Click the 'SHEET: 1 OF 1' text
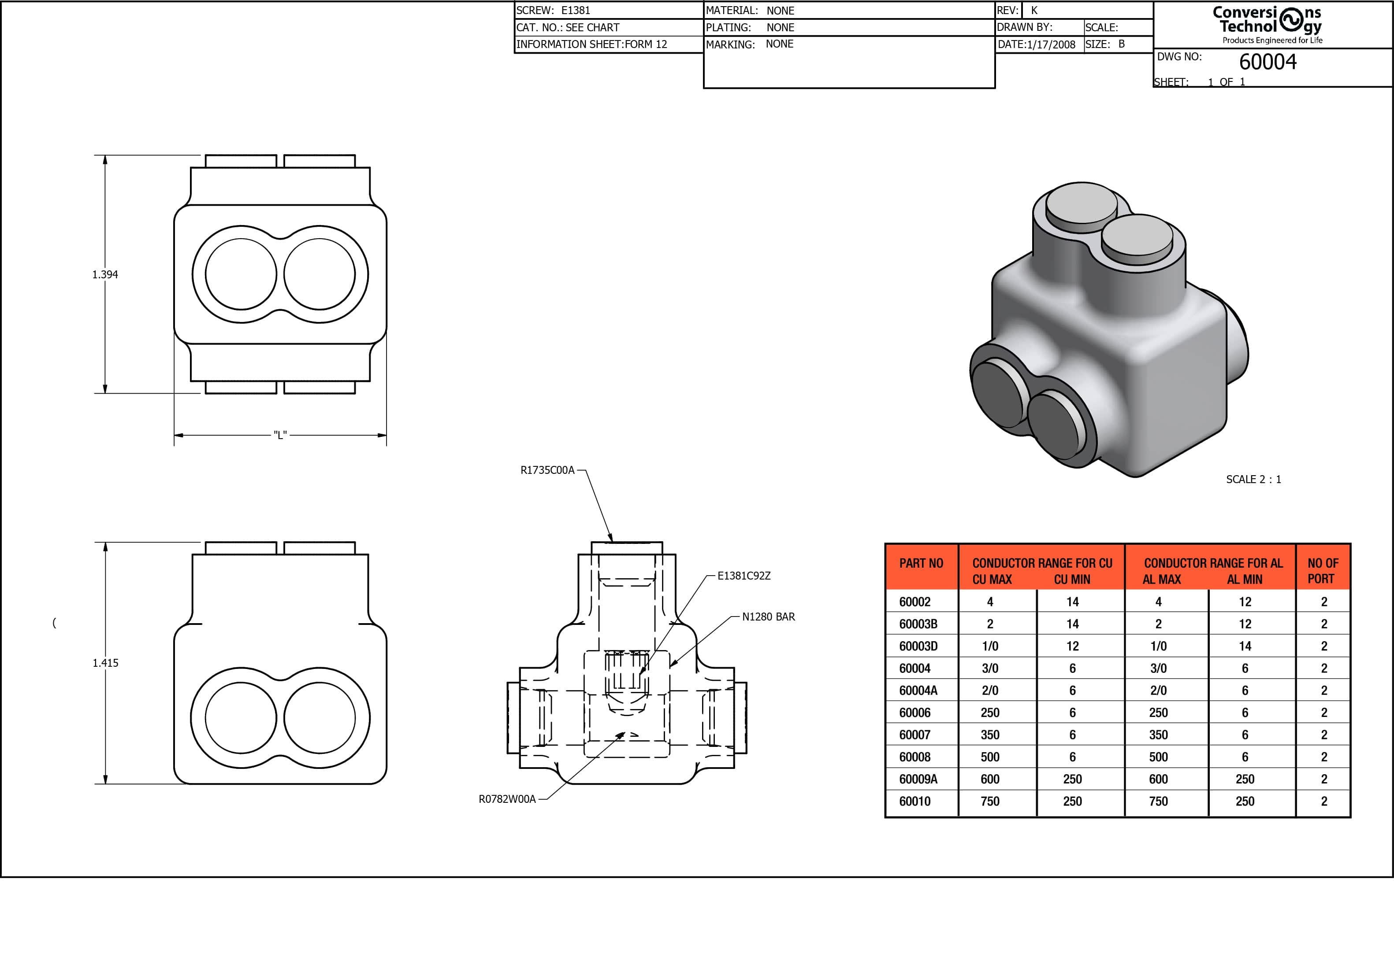1394x953 pixels. point(1200,82)
